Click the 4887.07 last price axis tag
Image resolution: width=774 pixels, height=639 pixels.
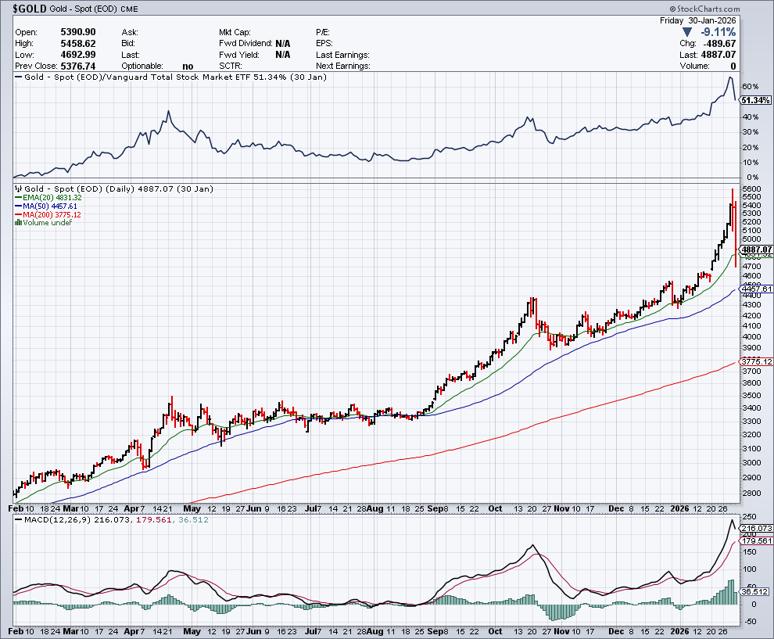click(756, 249)
